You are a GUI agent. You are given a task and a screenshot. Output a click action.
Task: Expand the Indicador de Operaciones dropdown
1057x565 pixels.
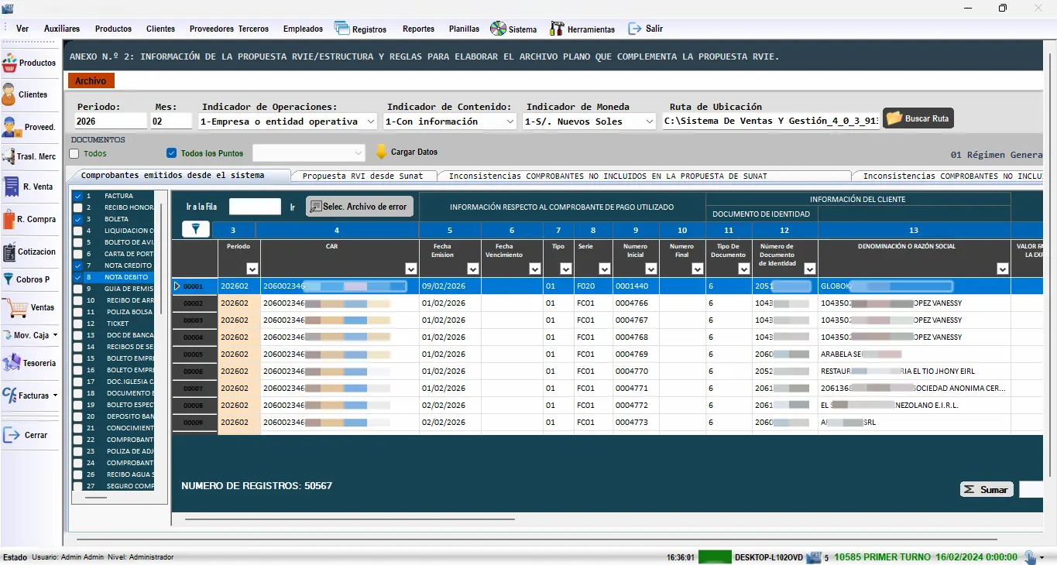tap(369, 122)
